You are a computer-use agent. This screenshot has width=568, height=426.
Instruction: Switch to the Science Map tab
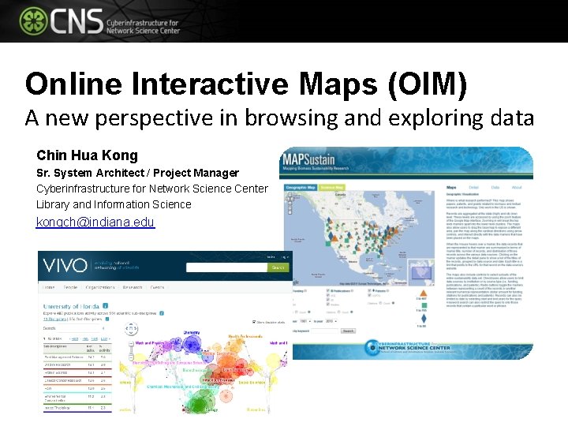click(x=332, y=187)
